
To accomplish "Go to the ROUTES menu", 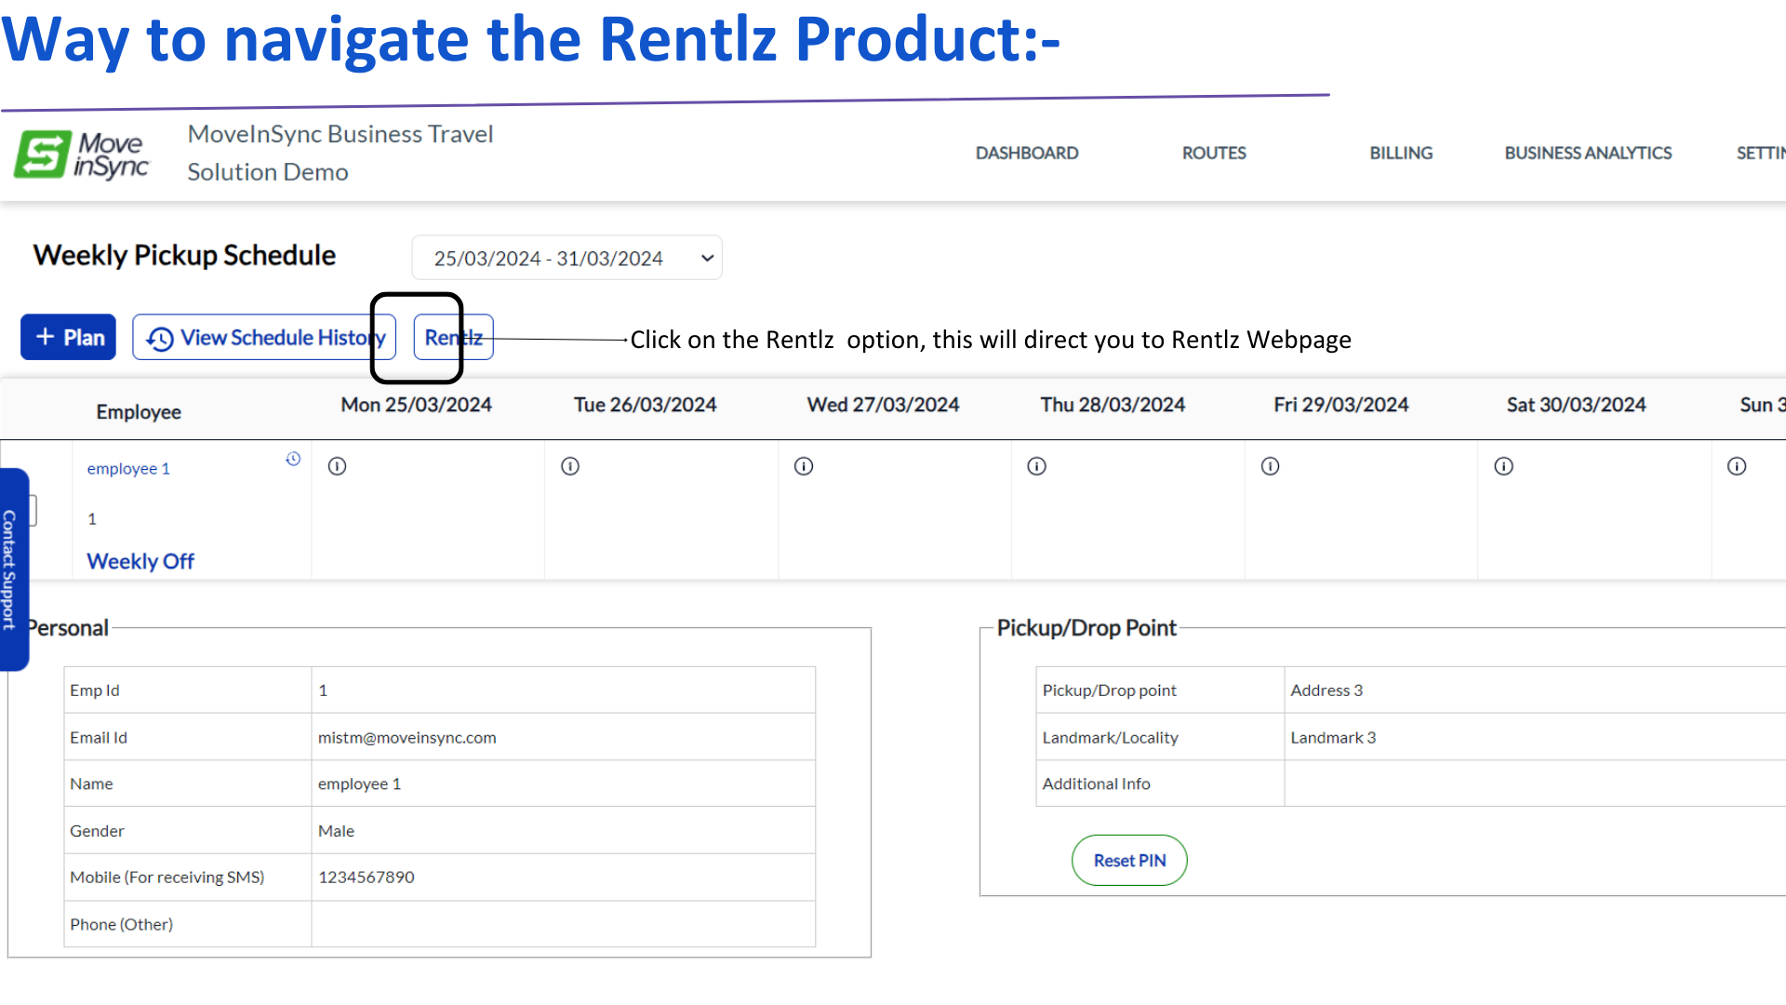I will (1213, 154).
